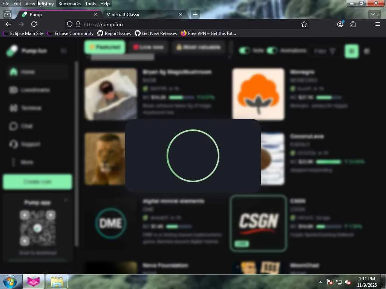Close the Minecraft Classic tab
The image size is (386, 289).
pos(181,15)
